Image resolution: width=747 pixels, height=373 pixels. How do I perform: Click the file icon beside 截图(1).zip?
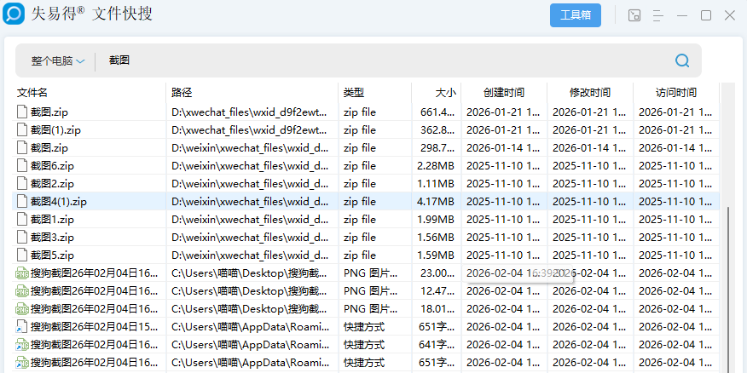pyautogui.click(x=22, y=129)
